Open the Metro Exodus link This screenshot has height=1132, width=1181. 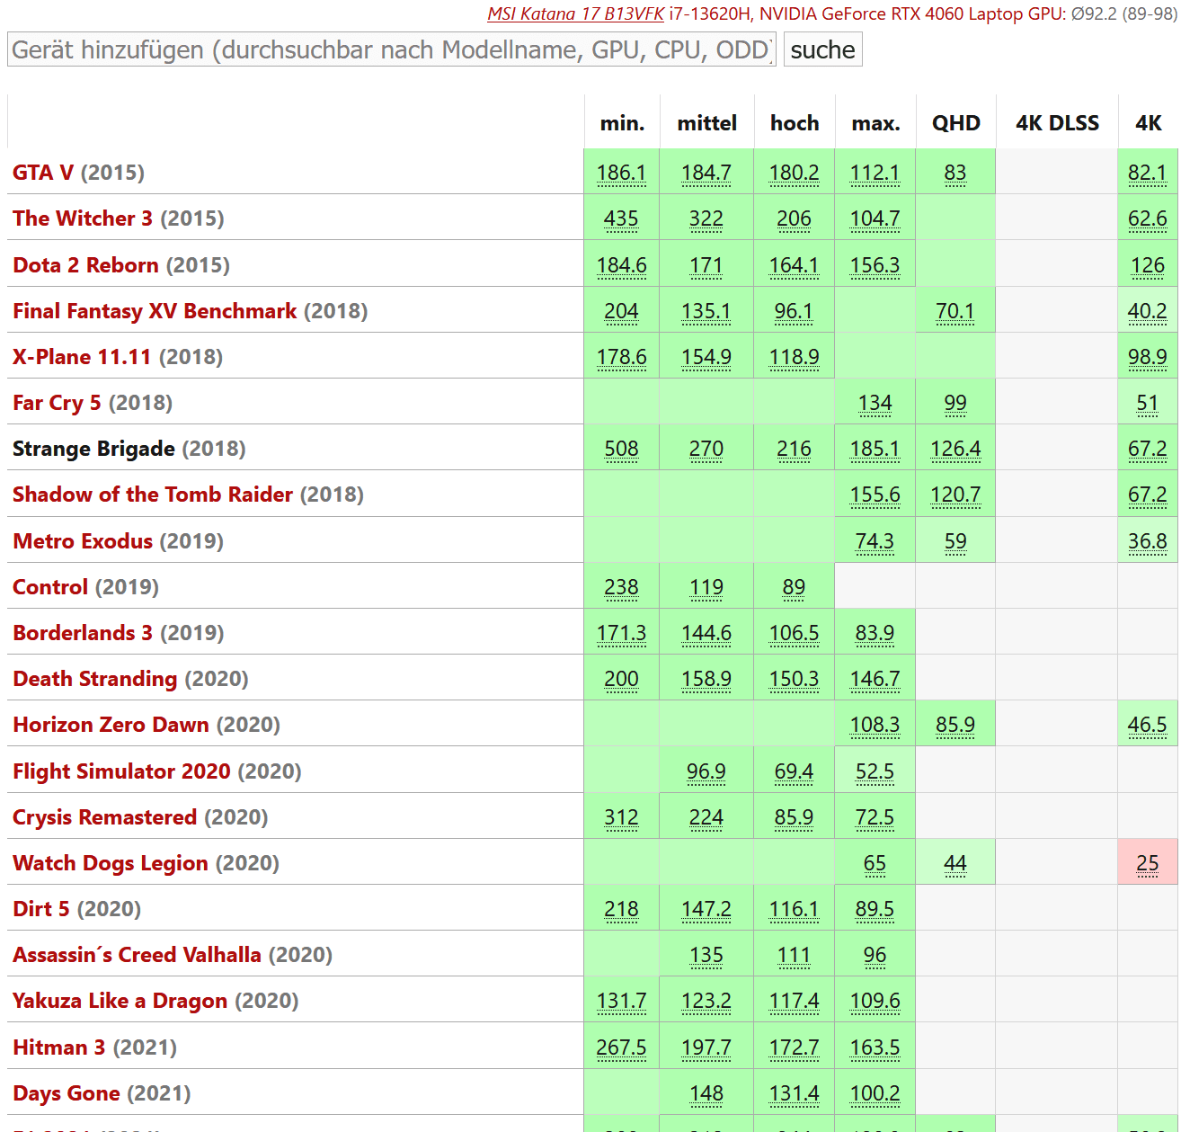click(83, 541)
